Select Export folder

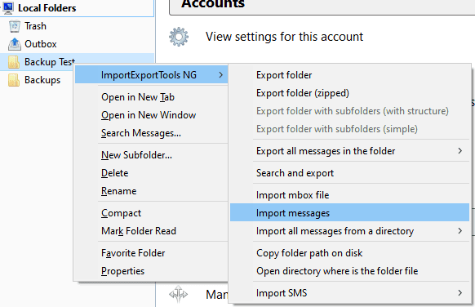pyautogui.click(x=349, y=75)
